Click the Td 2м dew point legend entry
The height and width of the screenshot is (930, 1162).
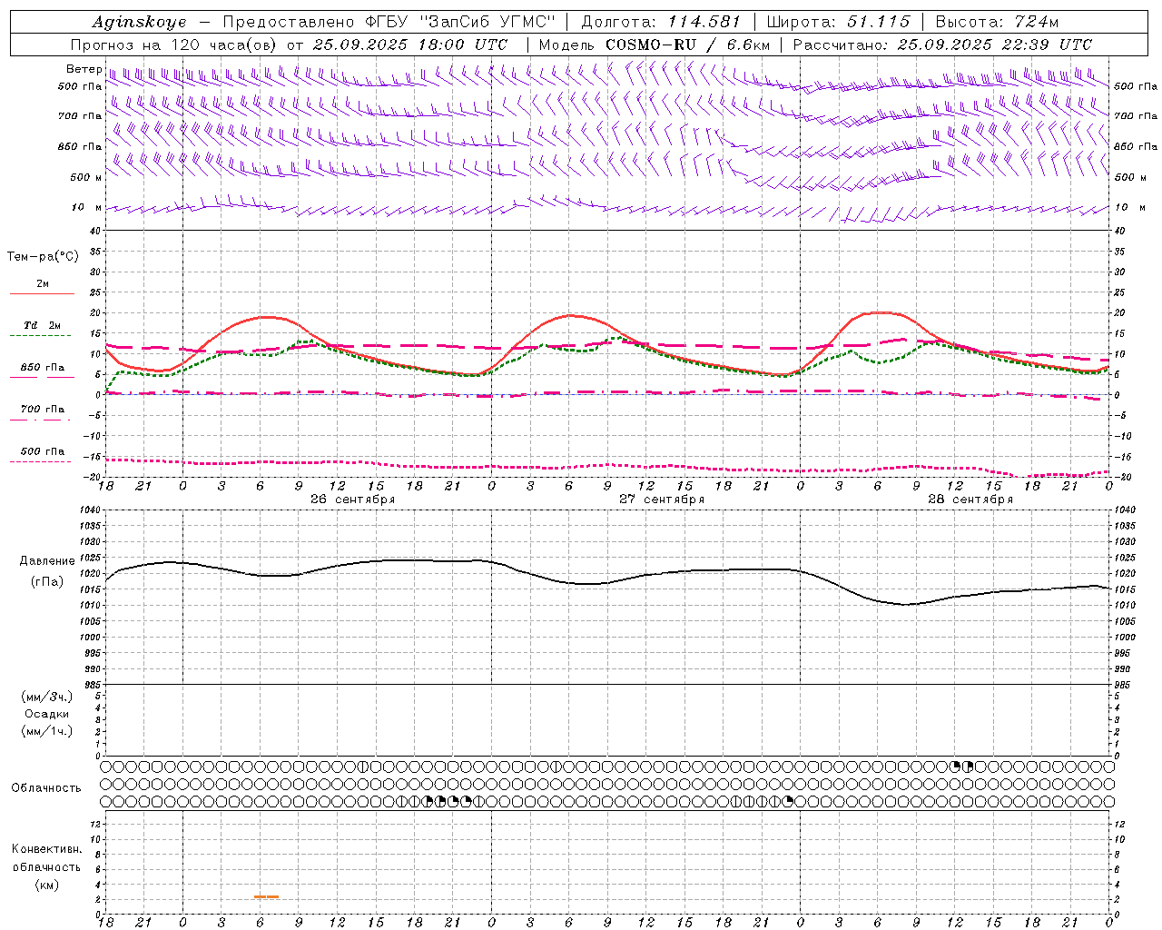click(x=43, y=325)
